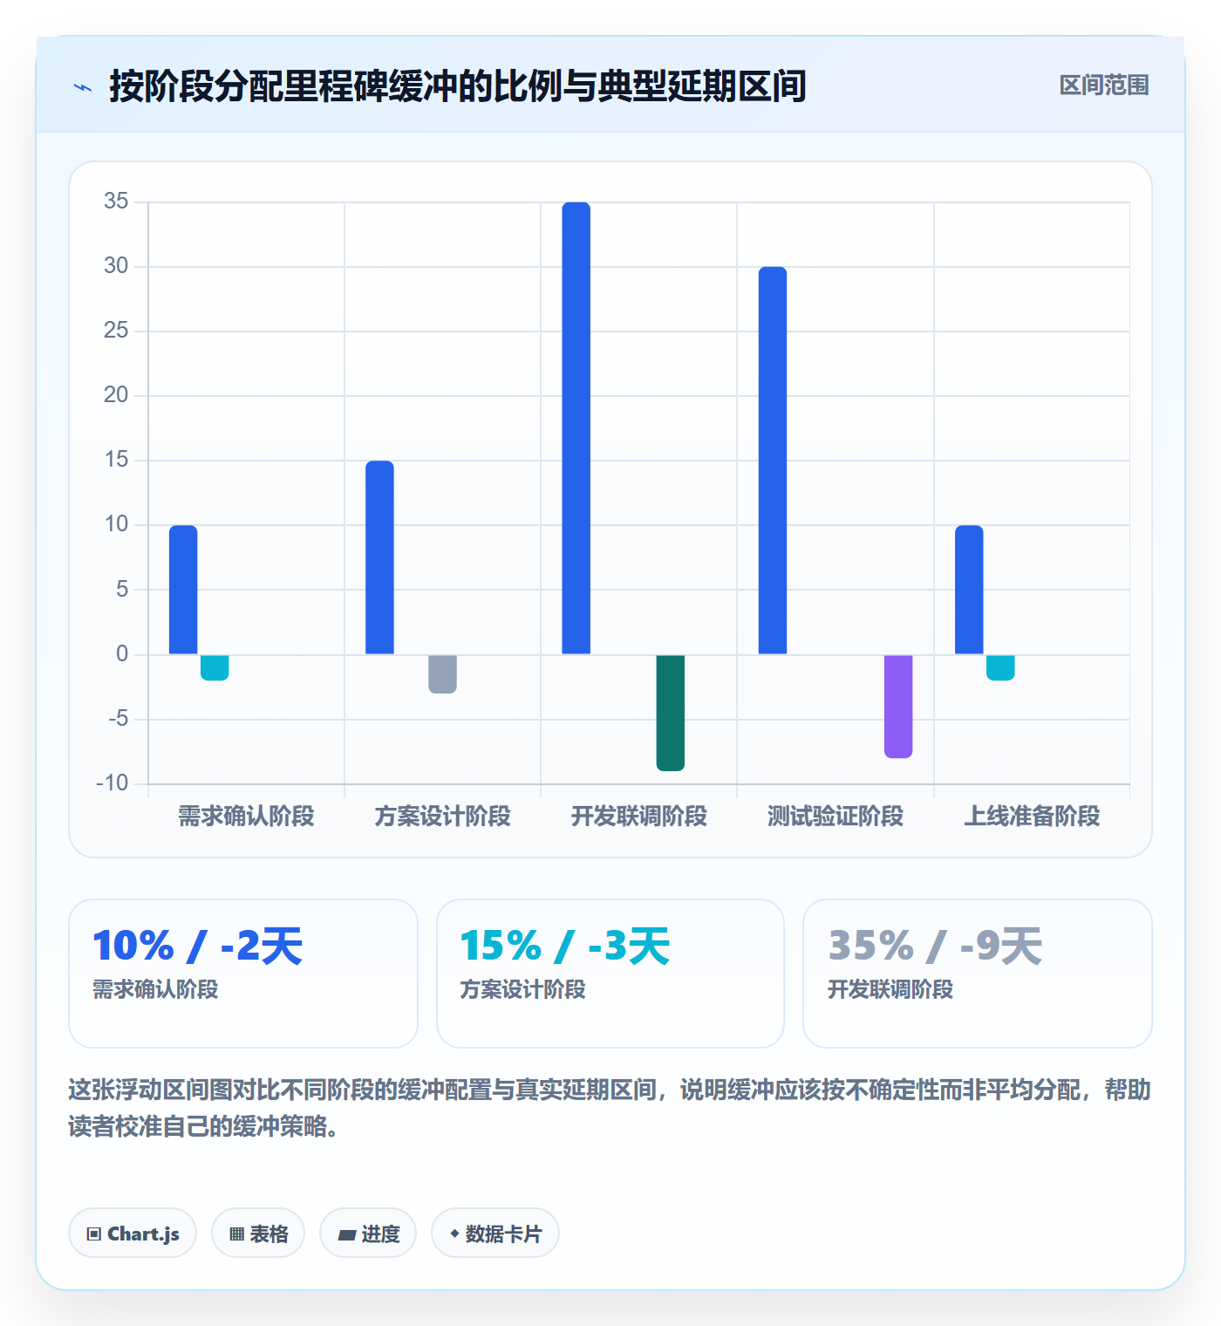Click the 方案设计阶段 x-axis label
This screenshot has height=1326, width=1221.
click(442, 817)
